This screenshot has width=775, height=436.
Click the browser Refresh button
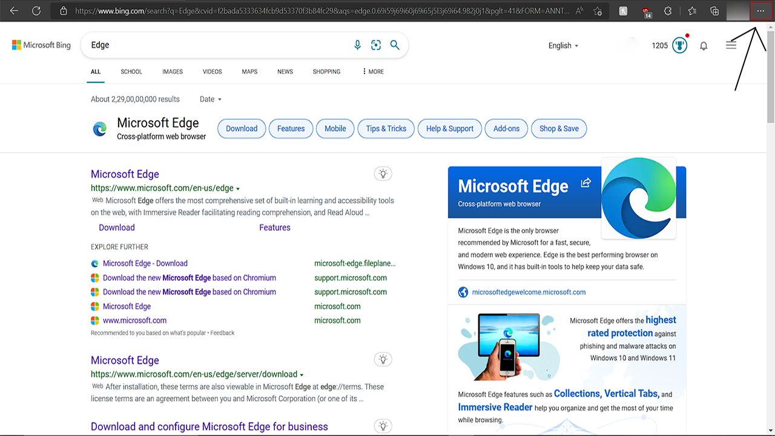tap(36, 11)
